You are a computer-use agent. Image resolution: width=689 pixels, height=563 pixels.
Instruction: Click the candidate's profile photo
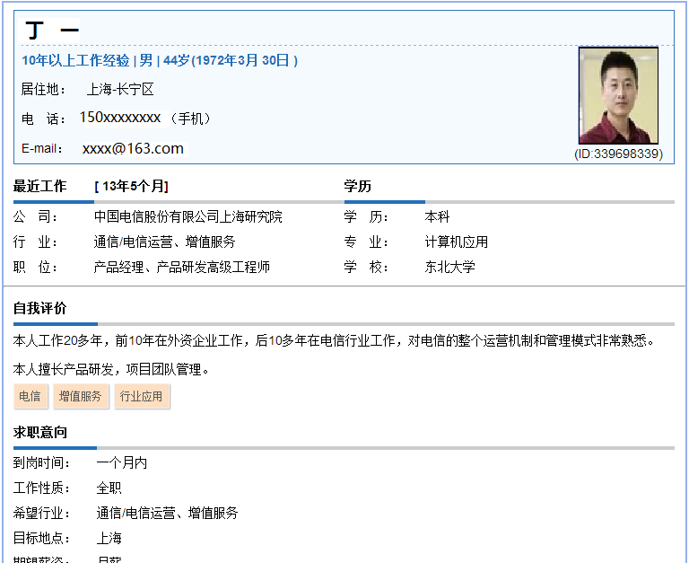(x=618, y=96)
